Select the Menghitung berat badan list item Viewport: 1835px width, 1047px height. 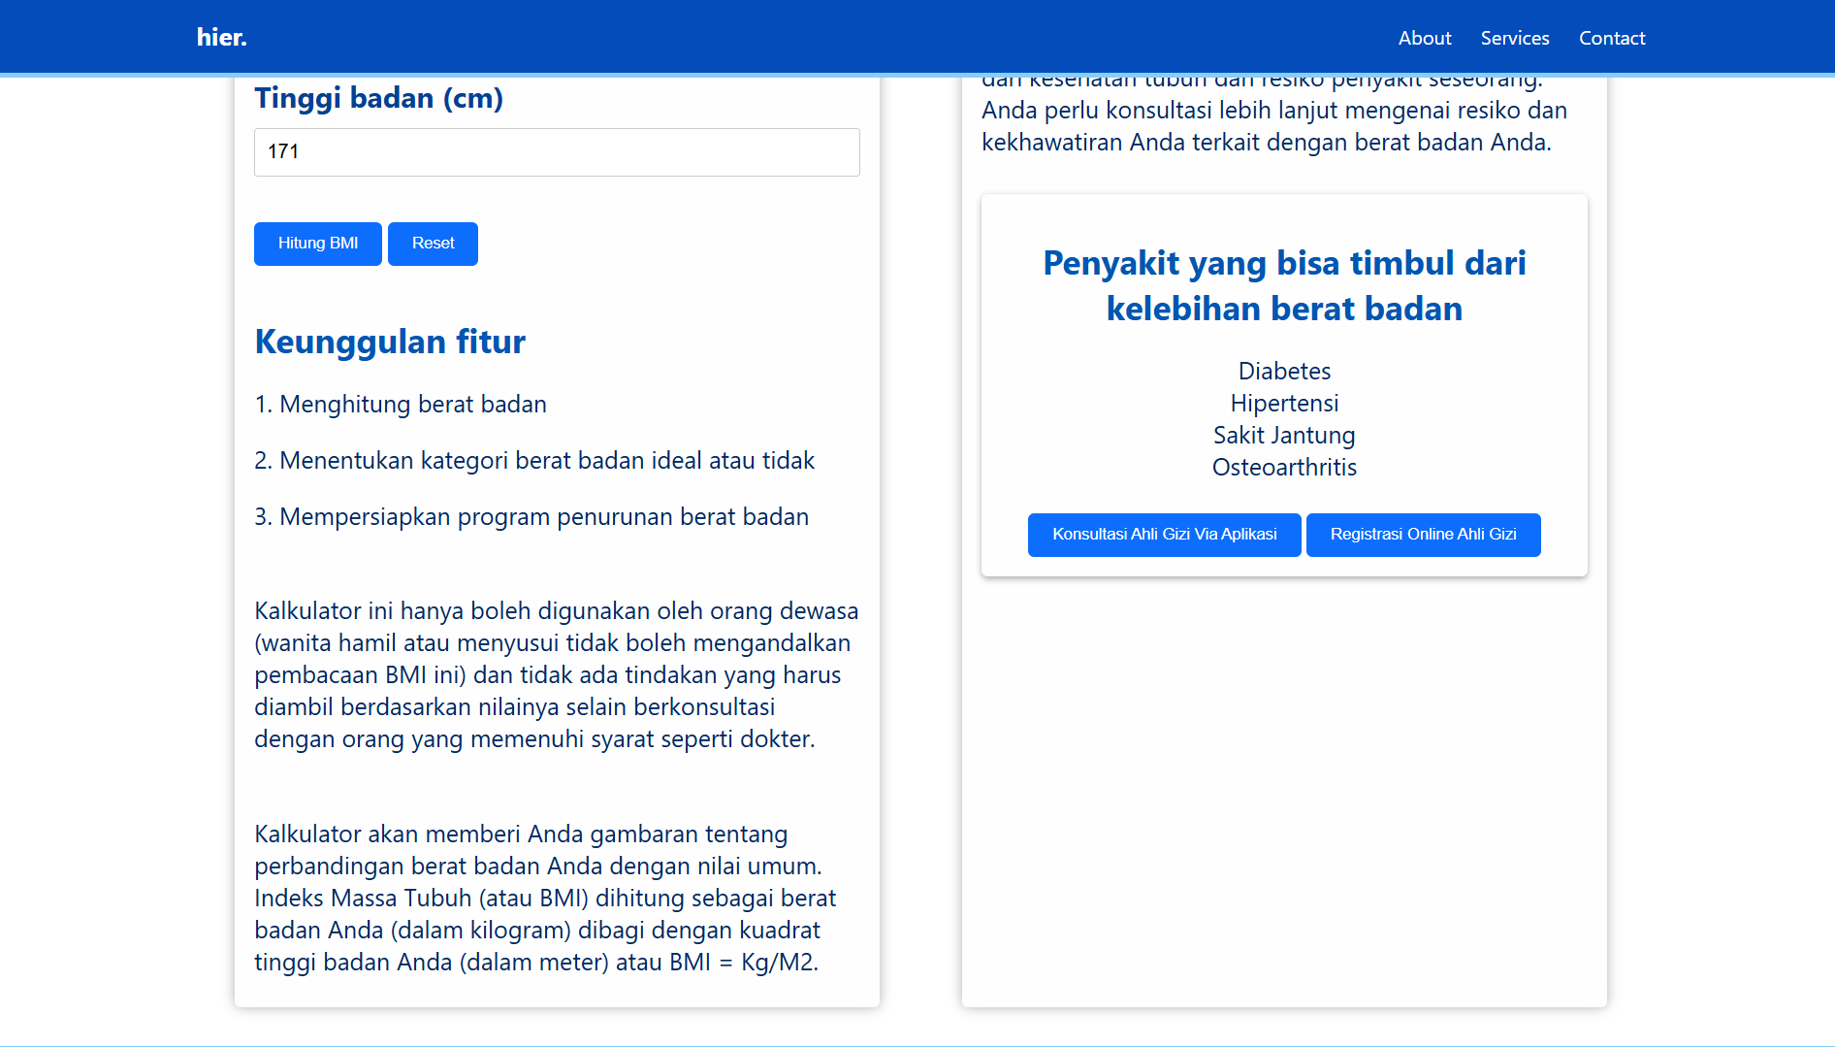[401, 405]
